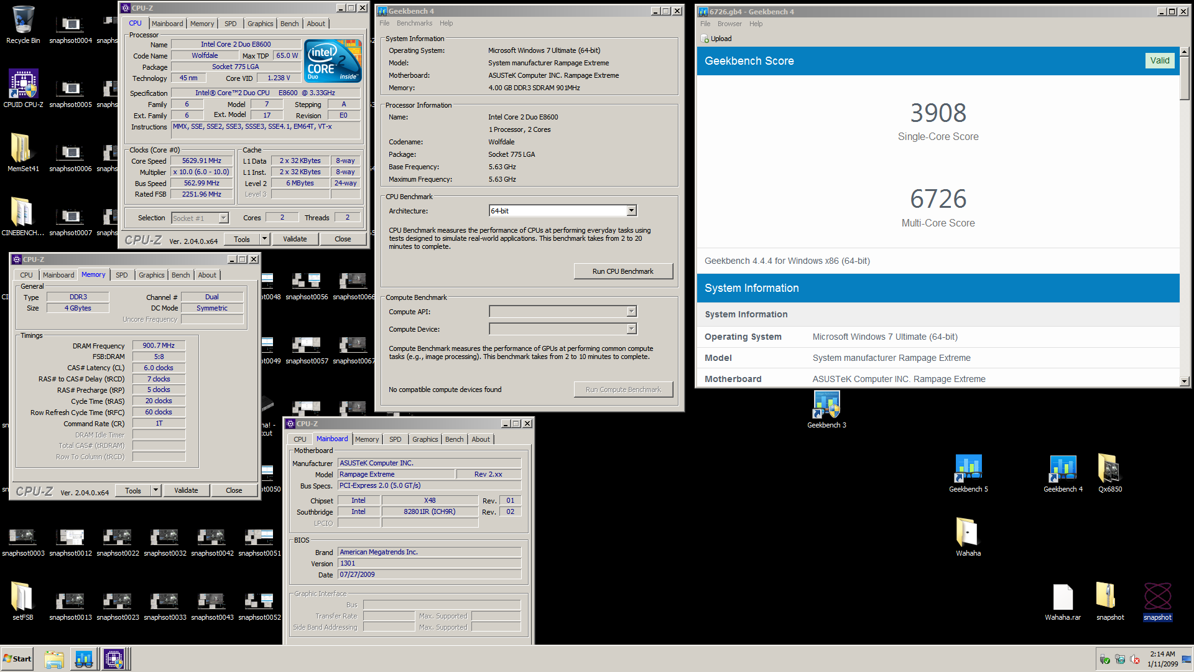Open the Geekbench 5 desktop shortcut

tap(968, 474)
